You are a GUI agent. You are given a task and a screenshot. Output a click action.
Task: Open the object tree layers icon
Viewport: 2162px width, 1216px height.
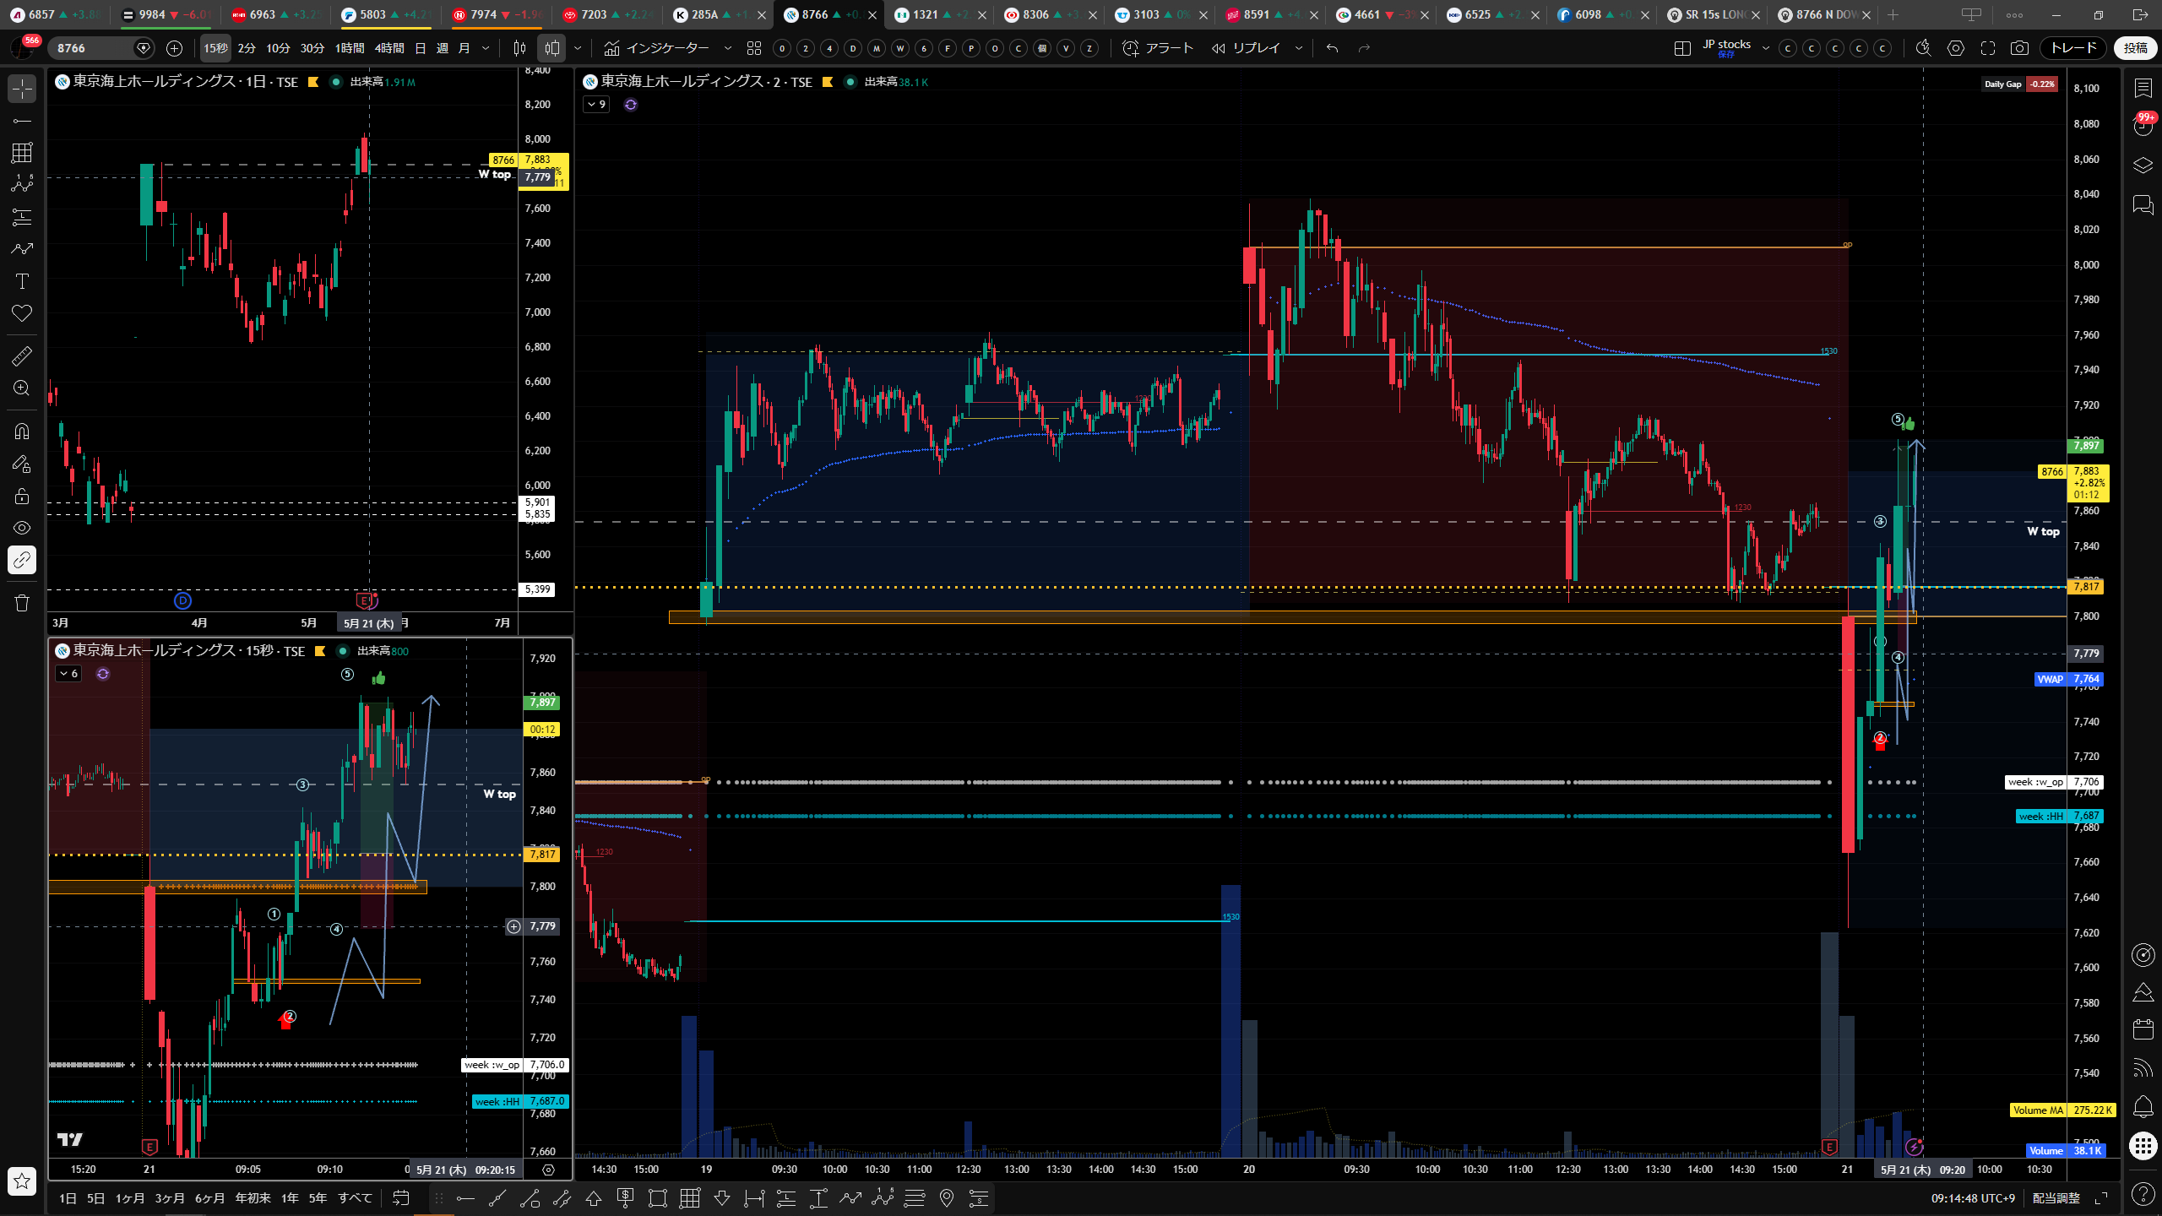(2143, 166)
